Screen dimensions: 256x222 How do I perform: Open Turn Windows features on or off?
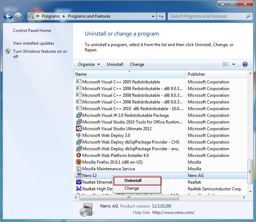40,54
